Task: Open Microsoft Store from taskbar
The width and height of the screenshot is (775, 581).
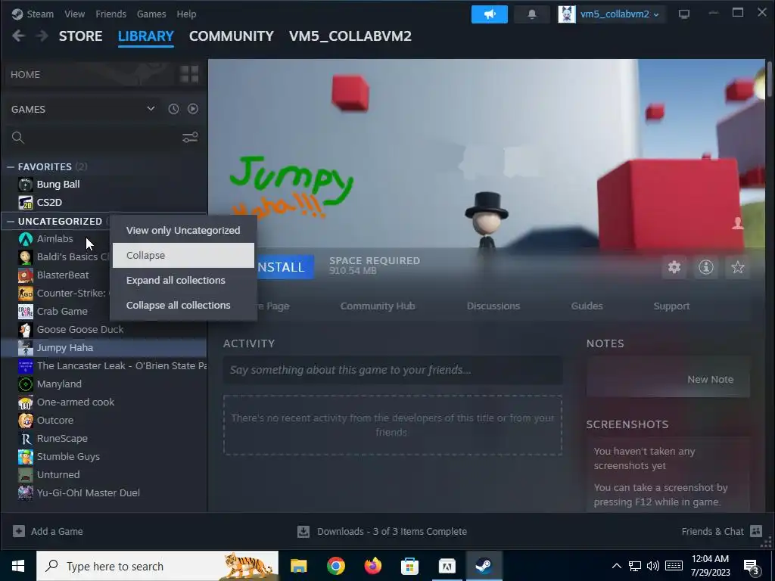Action: 409,566
